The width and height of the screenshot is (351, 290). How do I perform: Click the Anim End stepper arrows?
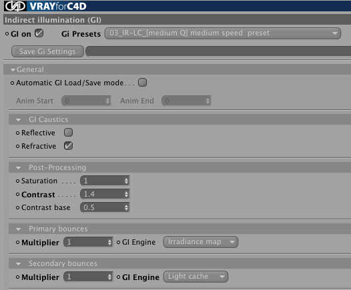[x=208, y=101]
